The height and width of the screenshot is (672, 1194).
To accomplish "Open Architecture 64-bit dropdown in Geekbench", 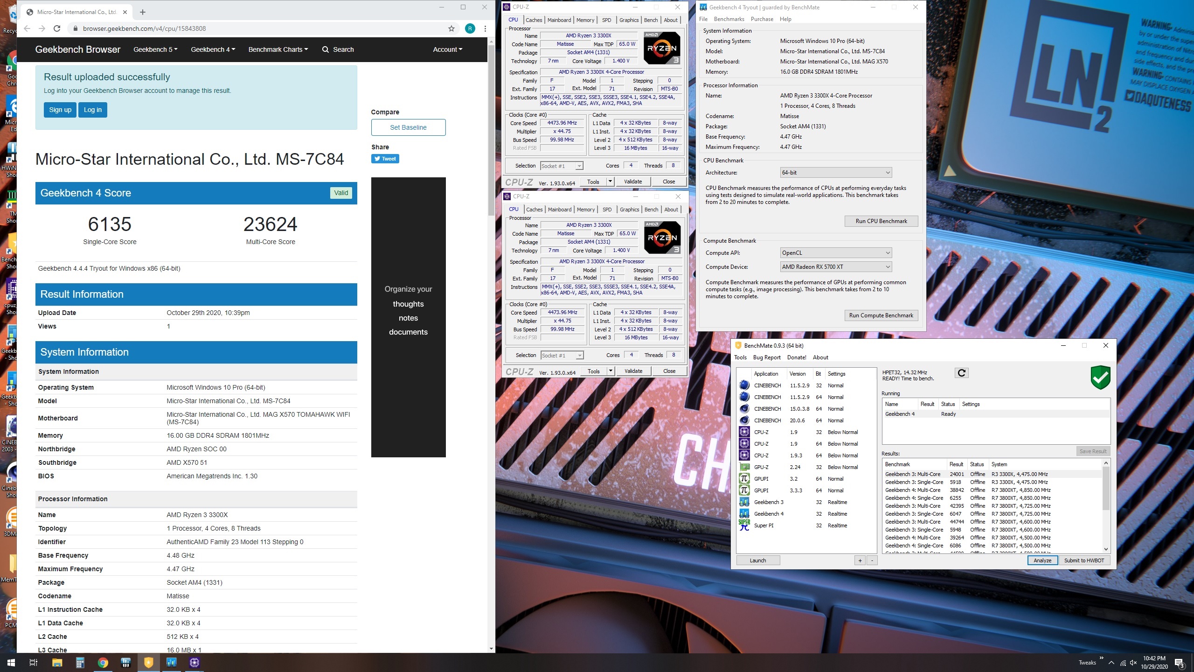I will (x=836, y=173).
